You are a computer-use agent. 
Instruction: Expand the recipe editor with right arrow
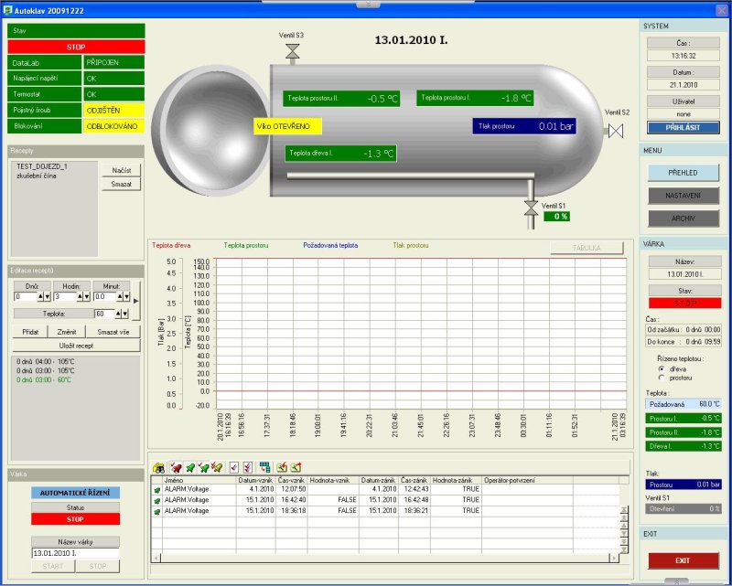coord(136,300)
